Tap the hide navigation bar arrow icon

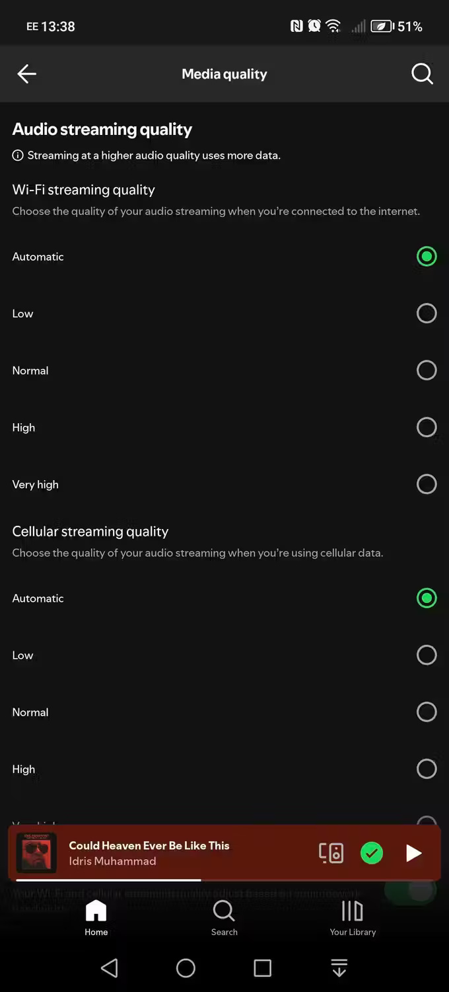click(339, 968)
